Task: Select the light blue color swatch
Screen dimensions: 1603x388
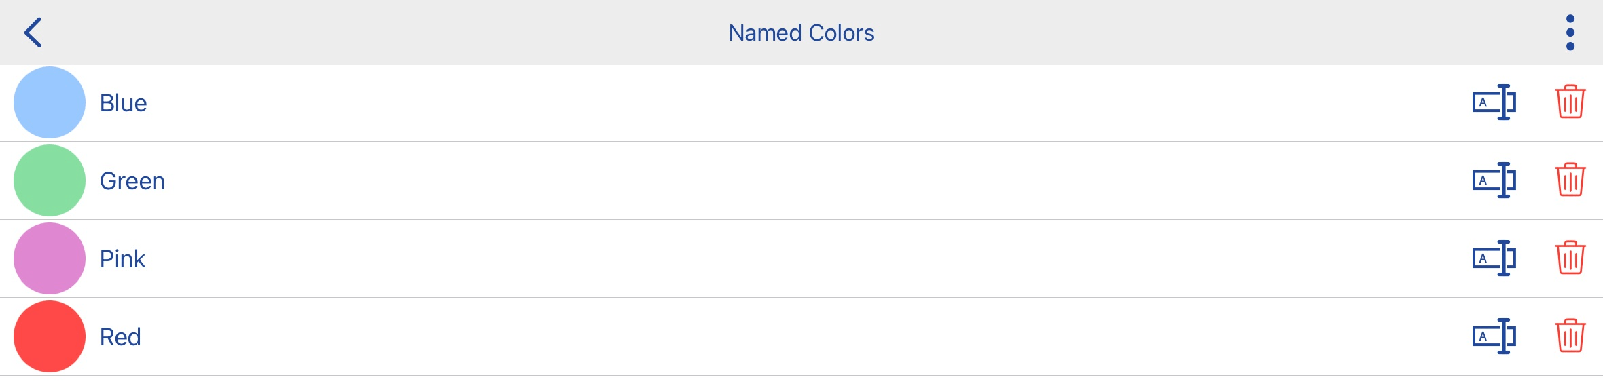Action: [50, 102]
